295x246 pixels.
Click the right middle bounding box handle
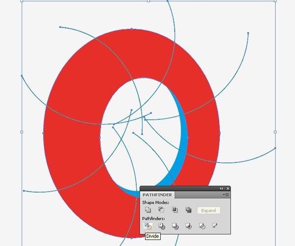point(275,132)
